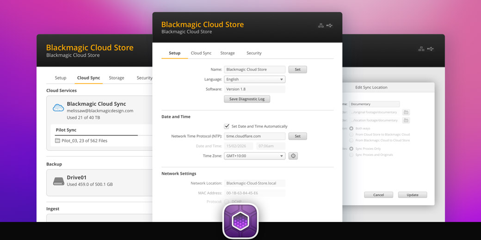Click Software field showing Version 1.8

(x=255, y=89)
